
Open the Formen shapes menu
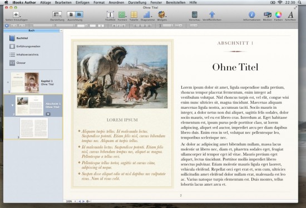click(x=122, y=14)
